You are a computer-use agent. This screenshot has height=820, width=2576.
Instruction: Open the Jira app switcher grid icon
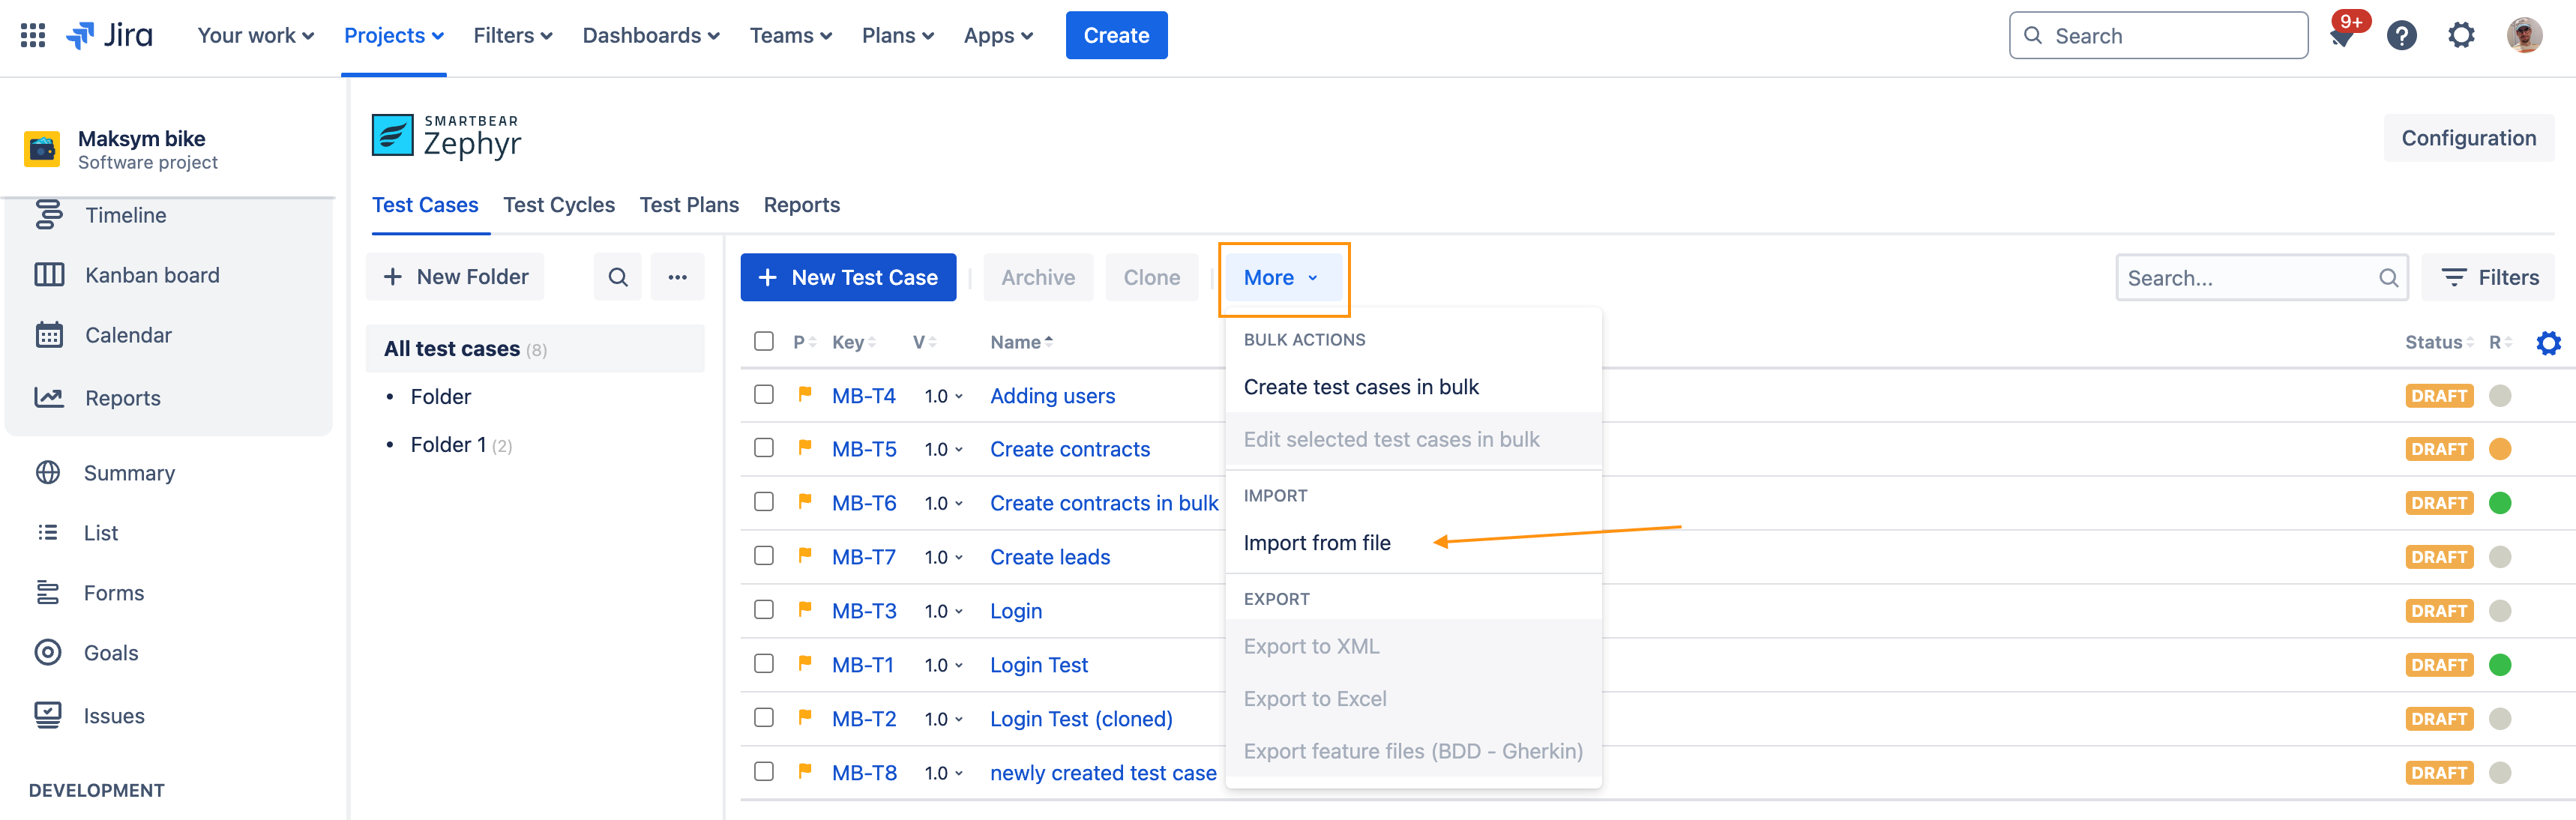click(x=32, y=36)
